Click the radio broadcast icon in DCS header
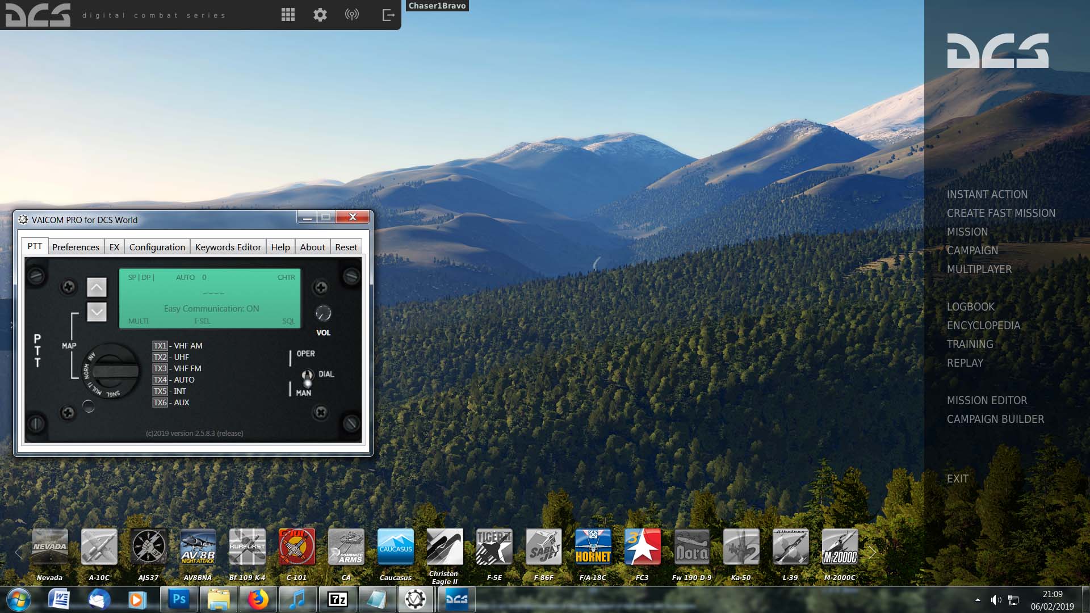The height and width of the screenshot is (613, 1090). (x=352, y=15)
